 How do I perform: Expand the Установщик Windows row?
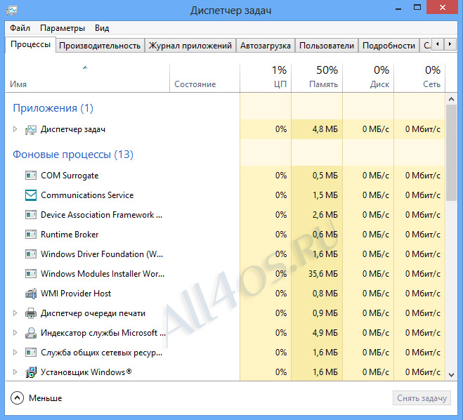15,372
